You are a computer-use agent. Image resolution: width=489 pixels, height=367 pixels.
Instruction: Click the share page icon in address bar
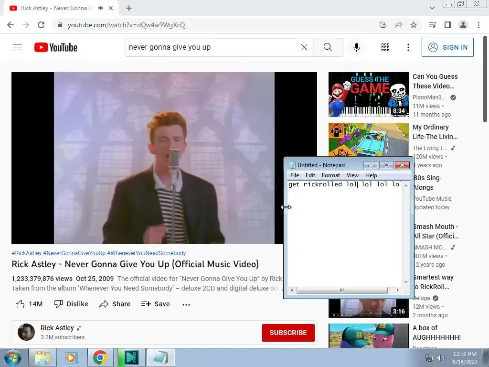tap(398, 25)
